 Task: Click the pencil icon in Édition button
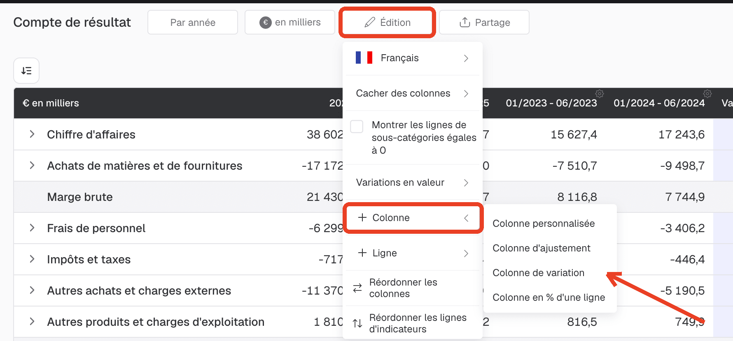coord(370,22)
